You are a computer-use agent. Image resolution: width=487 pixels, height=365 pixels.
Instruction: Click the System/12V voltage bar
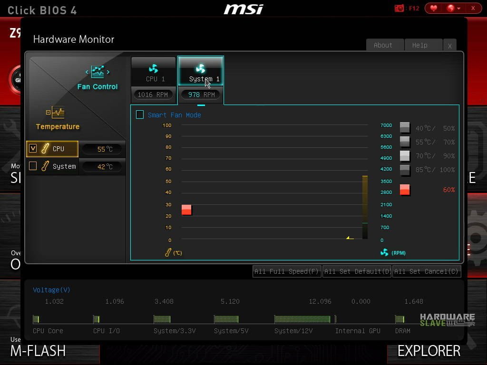(x=302, y=319)
